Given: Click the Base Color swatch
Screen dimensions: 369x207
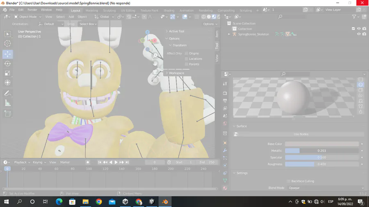Looking at the screenshot, I should tap(322, 144).
